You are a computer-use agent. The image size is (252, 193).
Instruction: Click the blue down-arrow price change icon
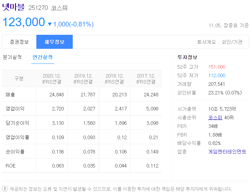point(50,24)
